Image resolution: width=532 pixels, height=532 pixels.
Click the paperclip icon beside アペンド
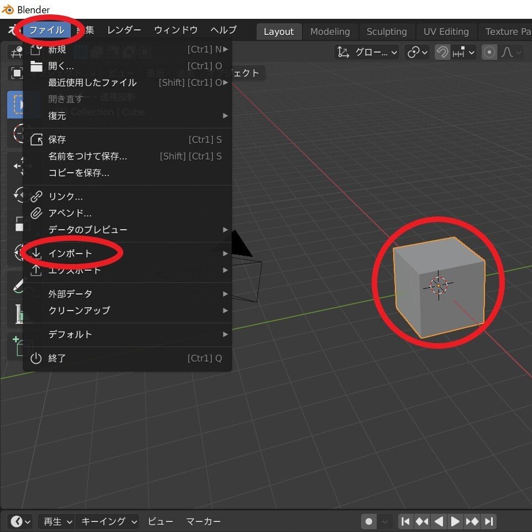tap(36, 213)
